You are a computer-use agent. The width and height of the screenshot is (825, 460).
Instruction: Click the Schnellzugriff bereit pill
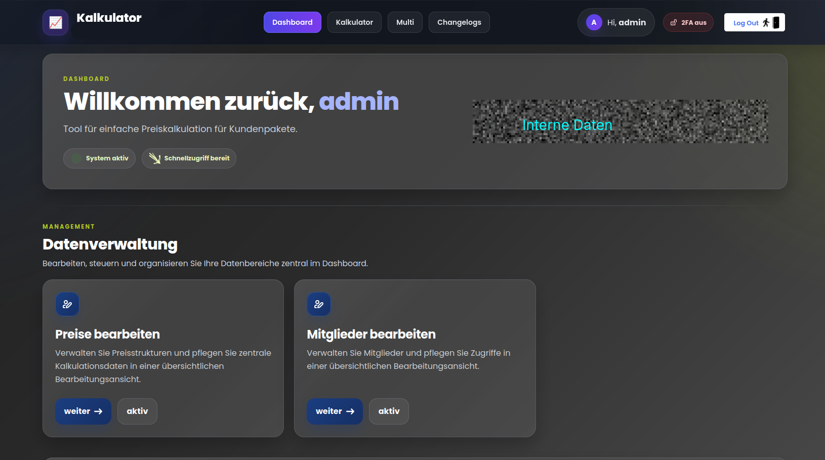coord(189,158)
